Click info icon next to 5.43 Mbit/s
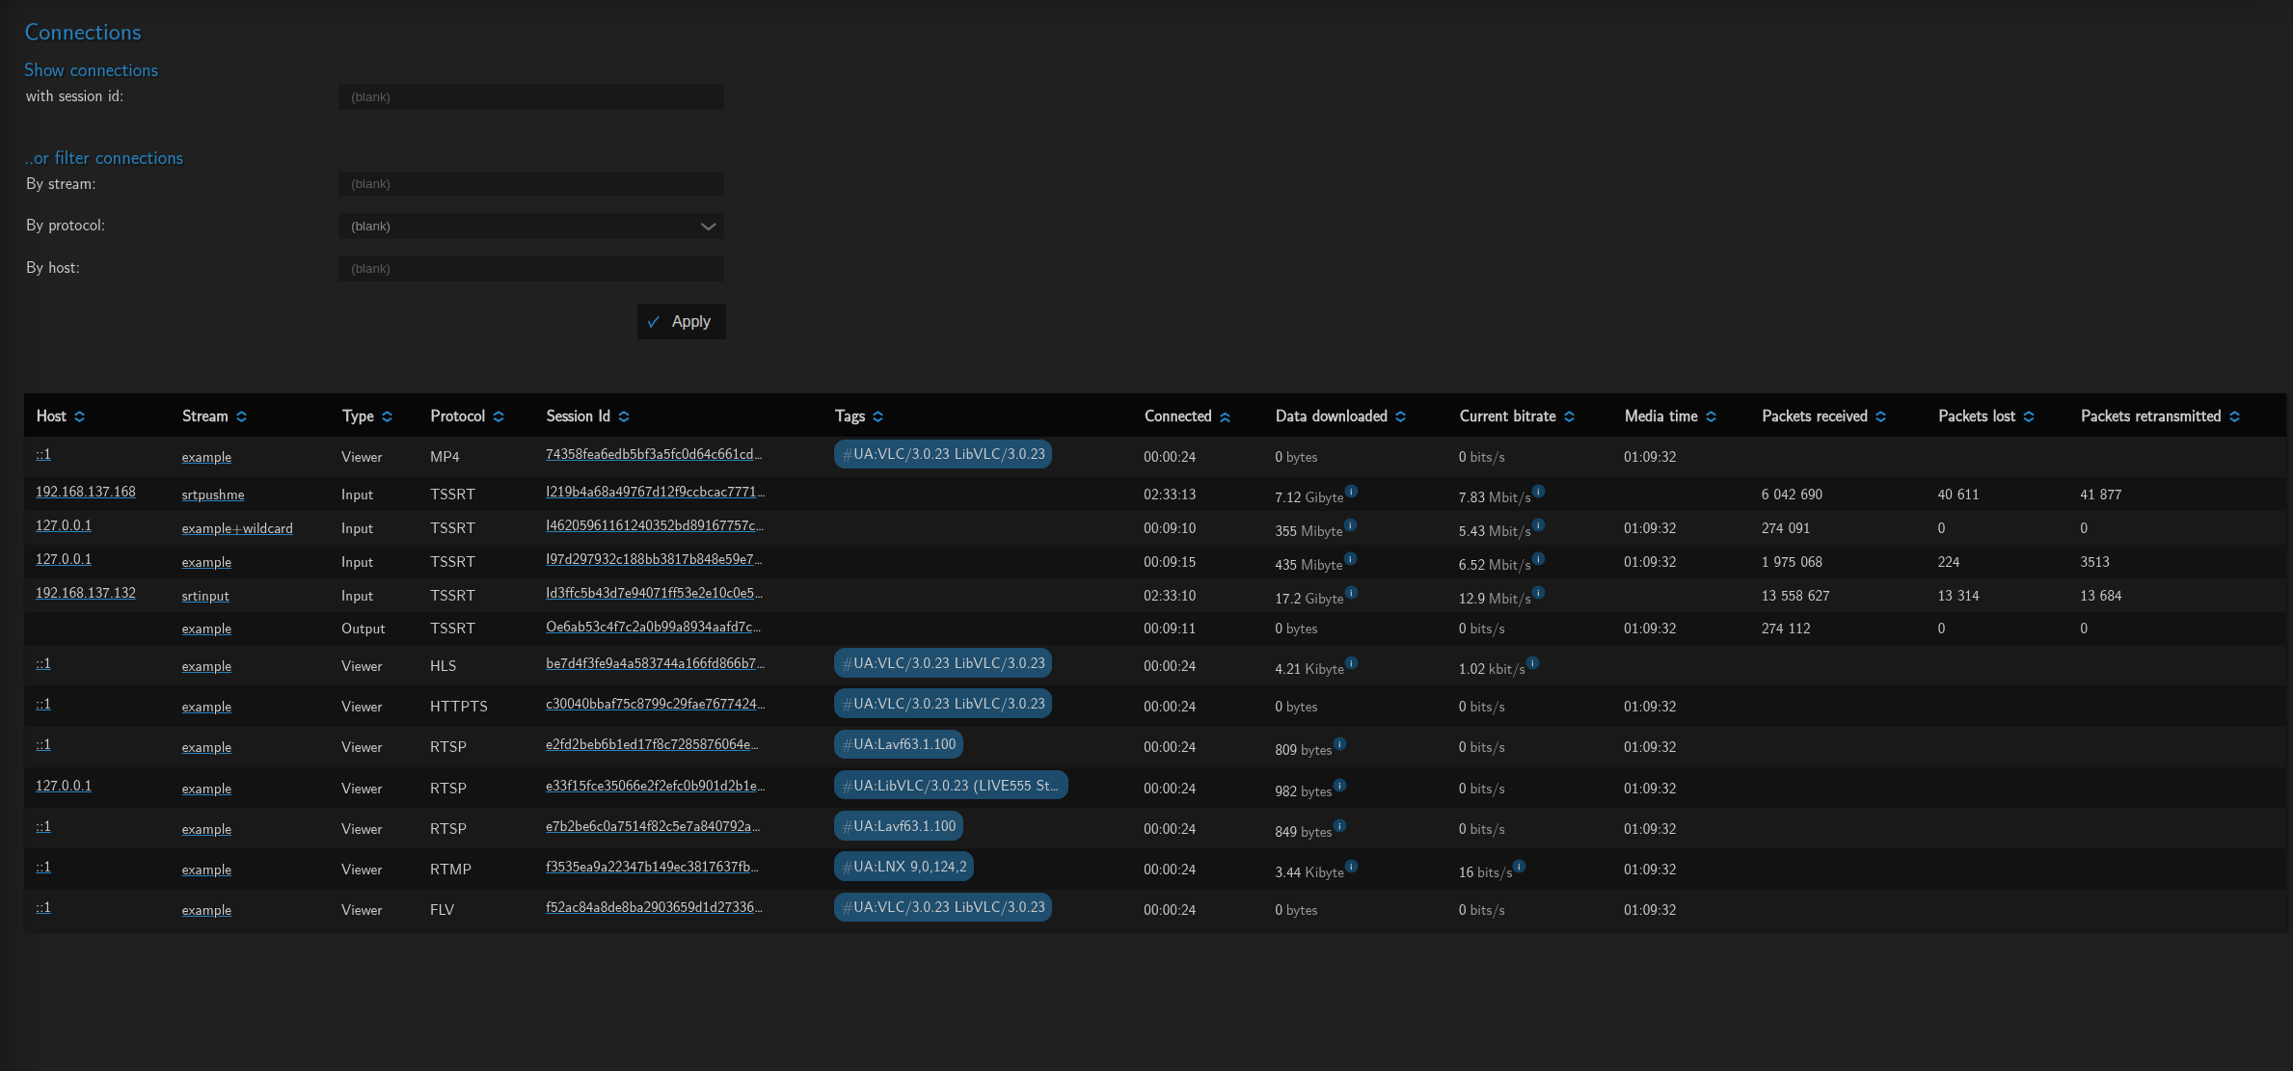Screen dimensions: 2293x1071 coord(1539,525)
